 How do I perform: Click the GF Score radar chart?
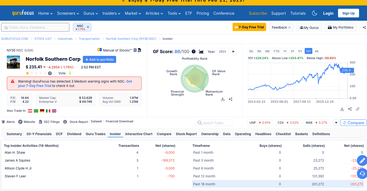195,78
